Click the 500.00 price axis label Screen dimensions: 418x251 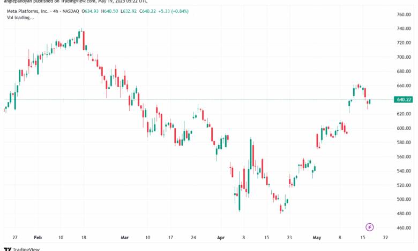(x=404, y=199)
